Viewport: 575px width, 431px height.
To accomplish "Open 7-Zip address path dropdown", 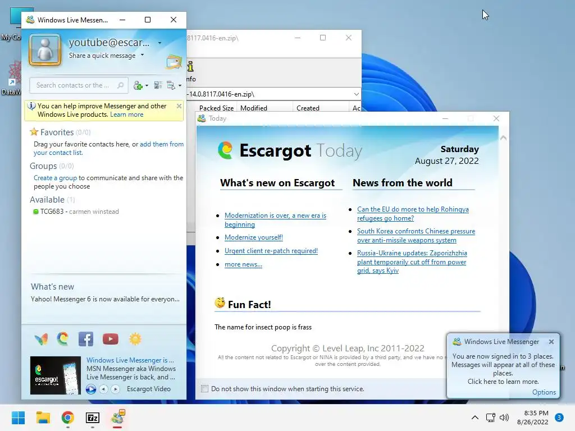I will pos(356,94).
